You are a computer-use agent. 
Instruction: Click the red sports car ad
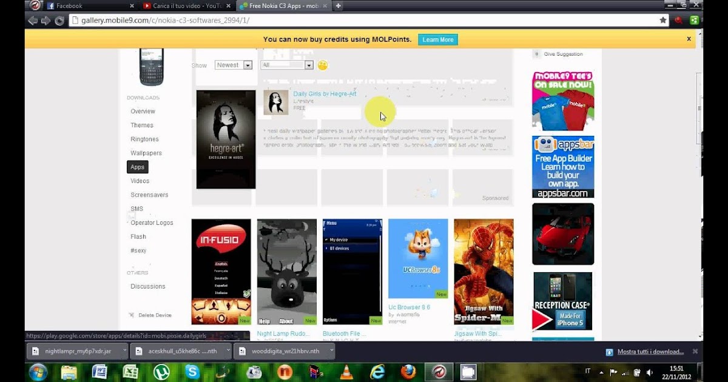[x=563, y=234]
